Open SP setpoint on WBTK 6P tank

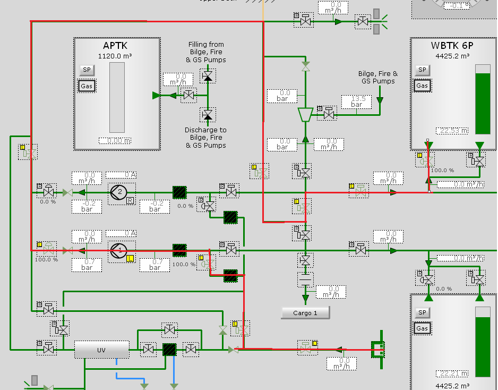tap(422, 70)
